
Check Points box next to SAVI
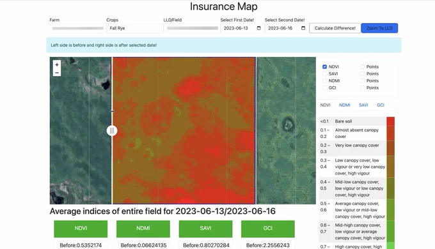pos(362,73)
